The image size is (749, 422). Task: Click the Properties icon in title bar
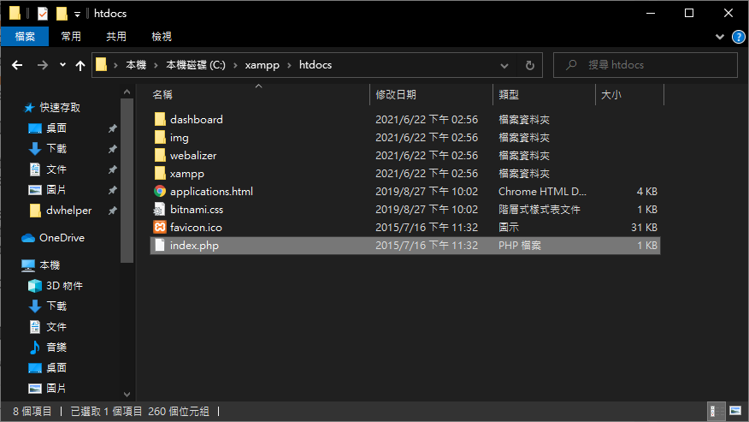(x=43, y=14)
